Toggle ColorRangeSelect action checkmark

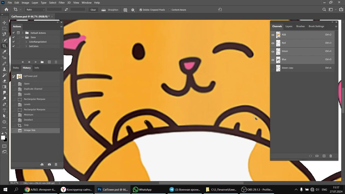[x=13, y=42]
